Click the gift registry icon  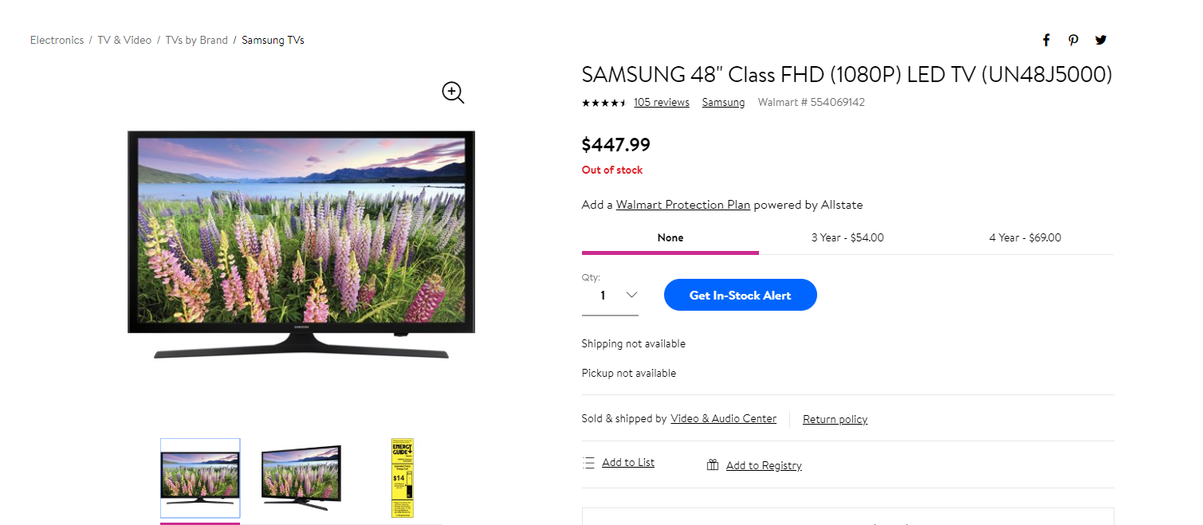(x=713, y=465)
